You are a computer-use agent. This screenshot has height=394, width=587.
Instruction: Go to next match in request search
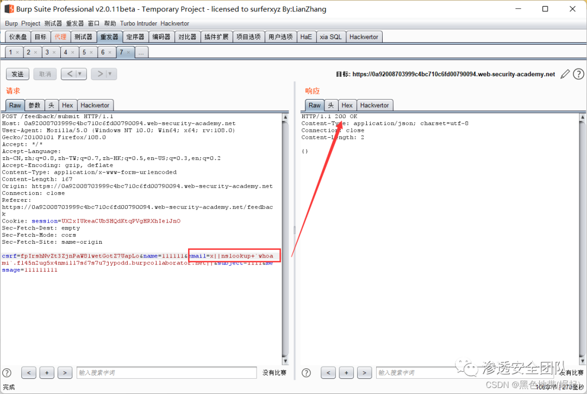(x=65, y=373)
